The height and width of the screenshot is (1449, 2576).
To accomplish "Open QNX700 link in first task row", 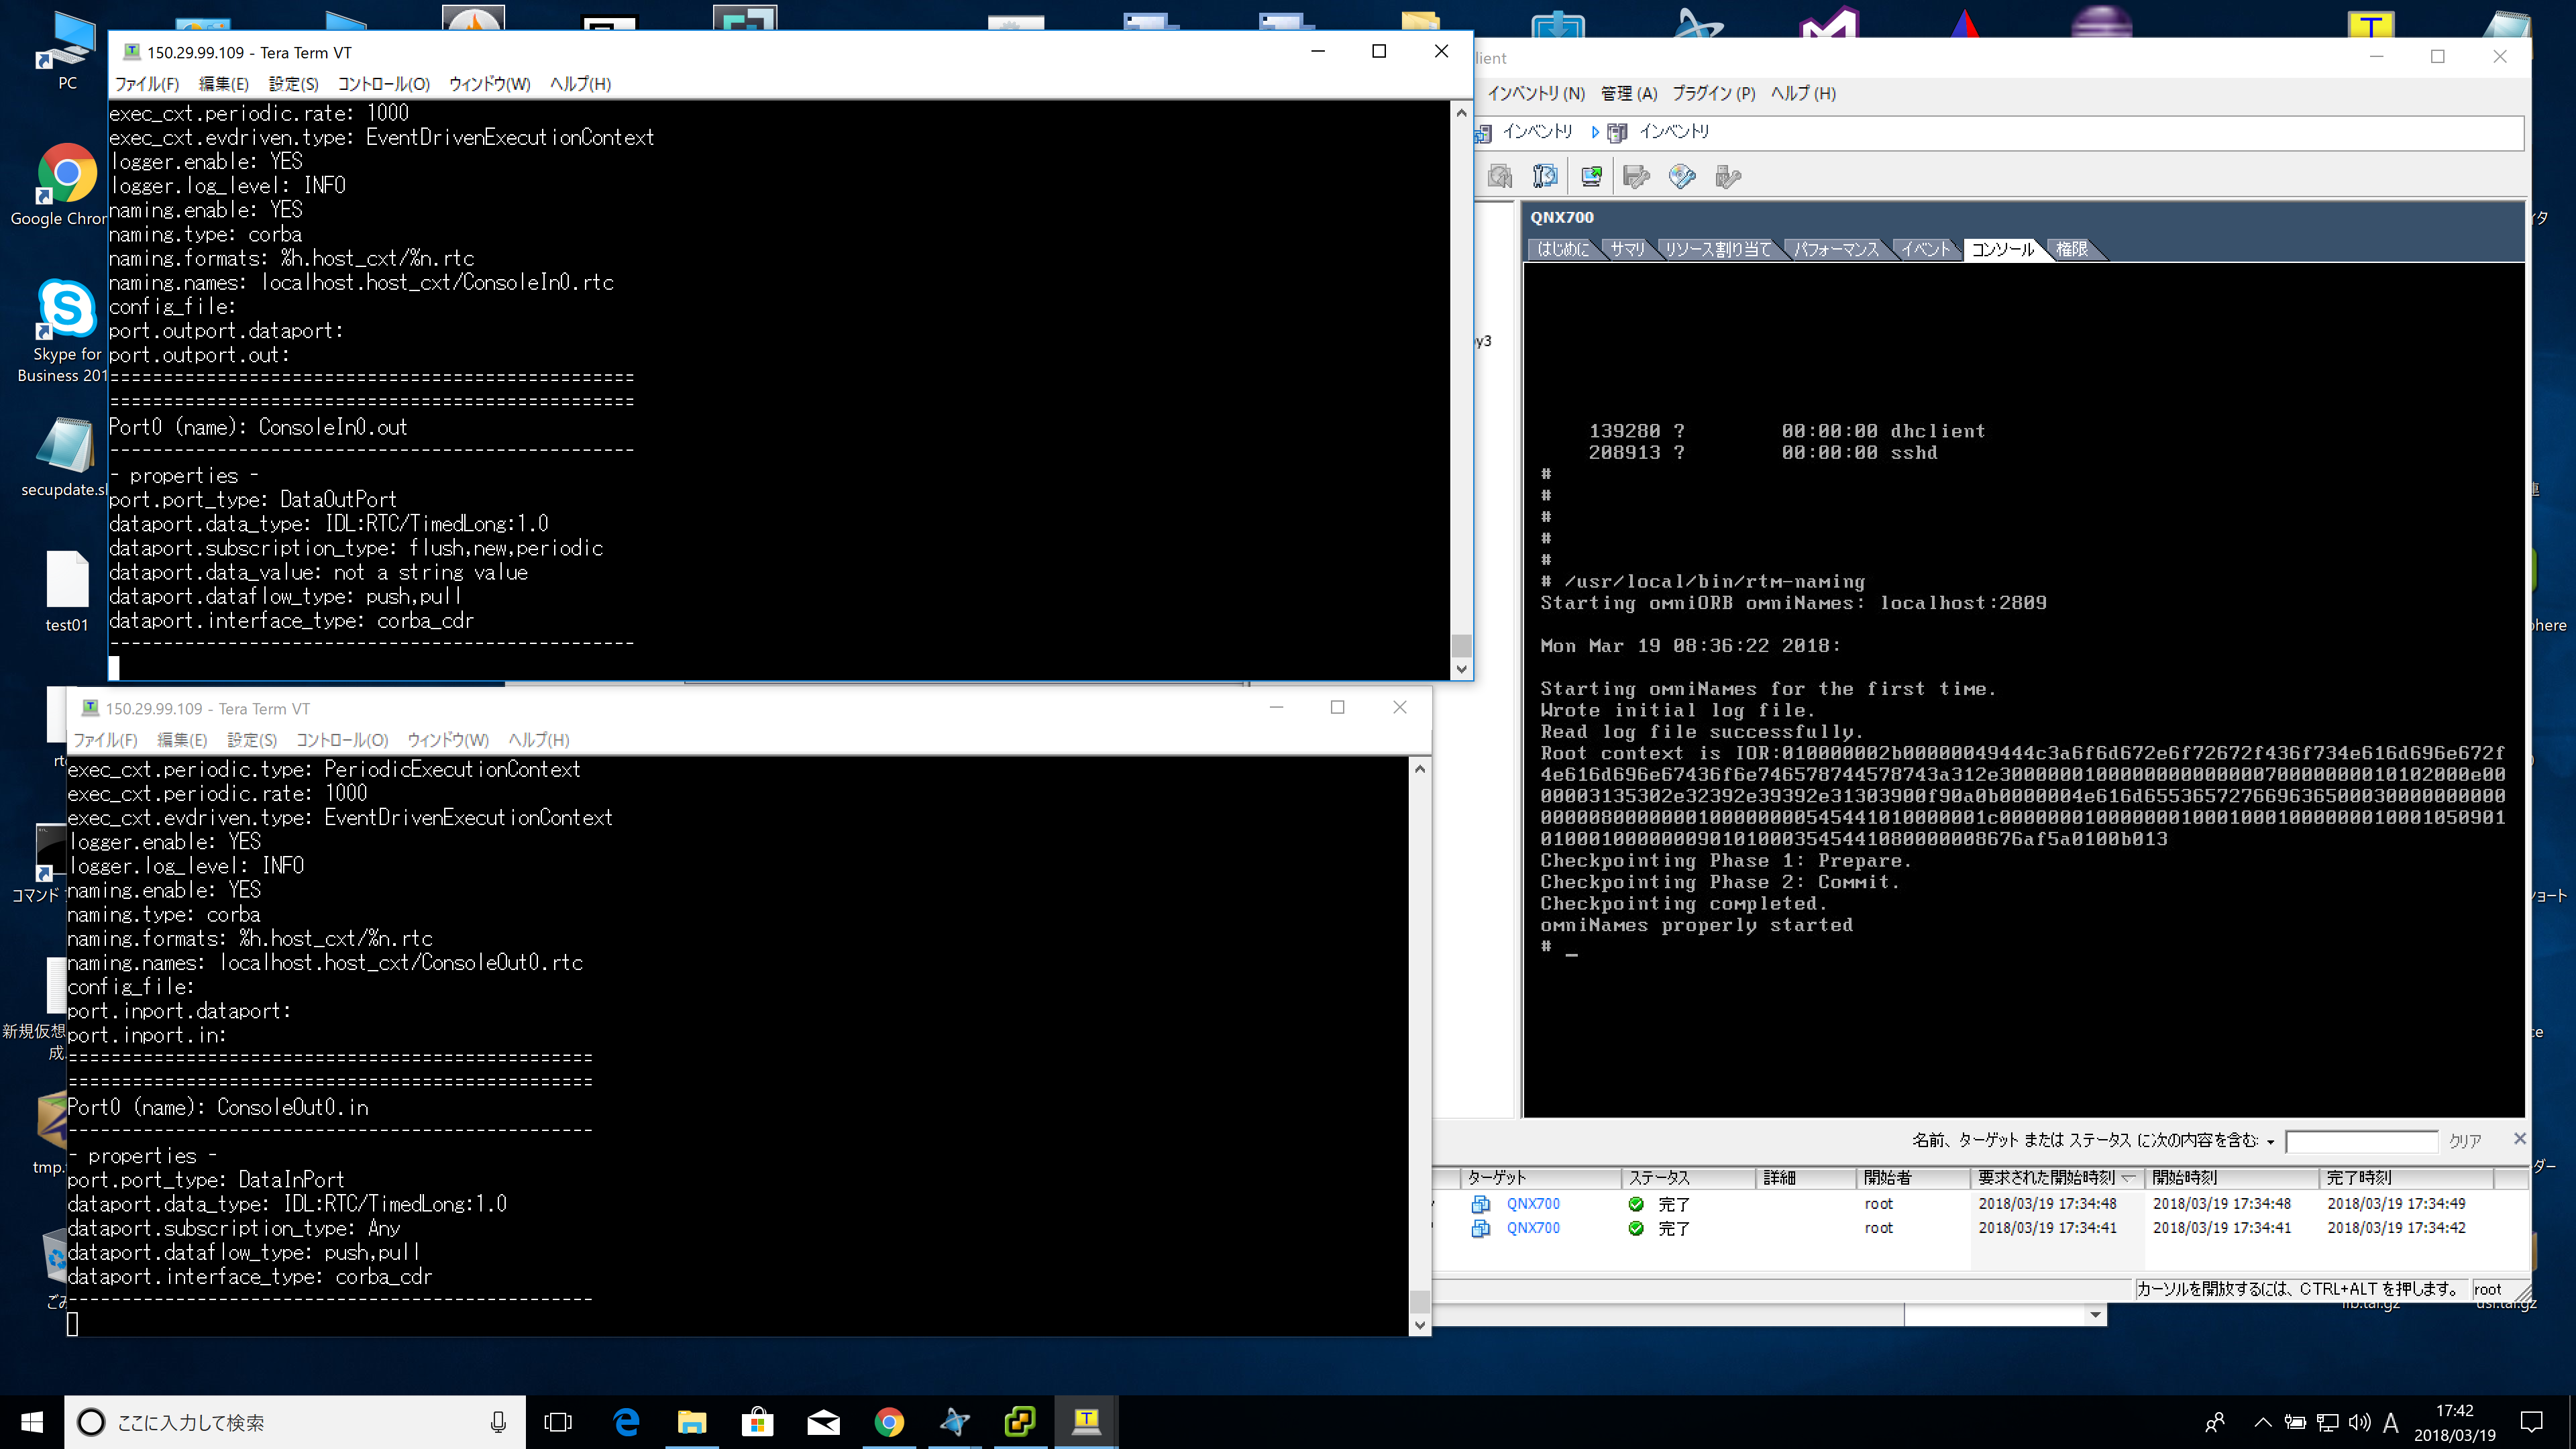I will (x=1533, y=1204).
